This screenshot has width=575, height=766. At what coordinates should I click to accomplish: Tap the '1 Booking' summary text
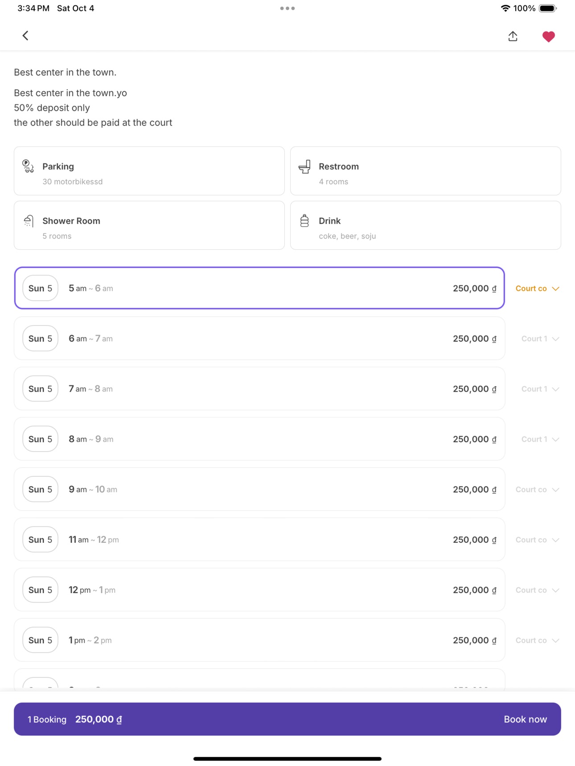point(47,720)
